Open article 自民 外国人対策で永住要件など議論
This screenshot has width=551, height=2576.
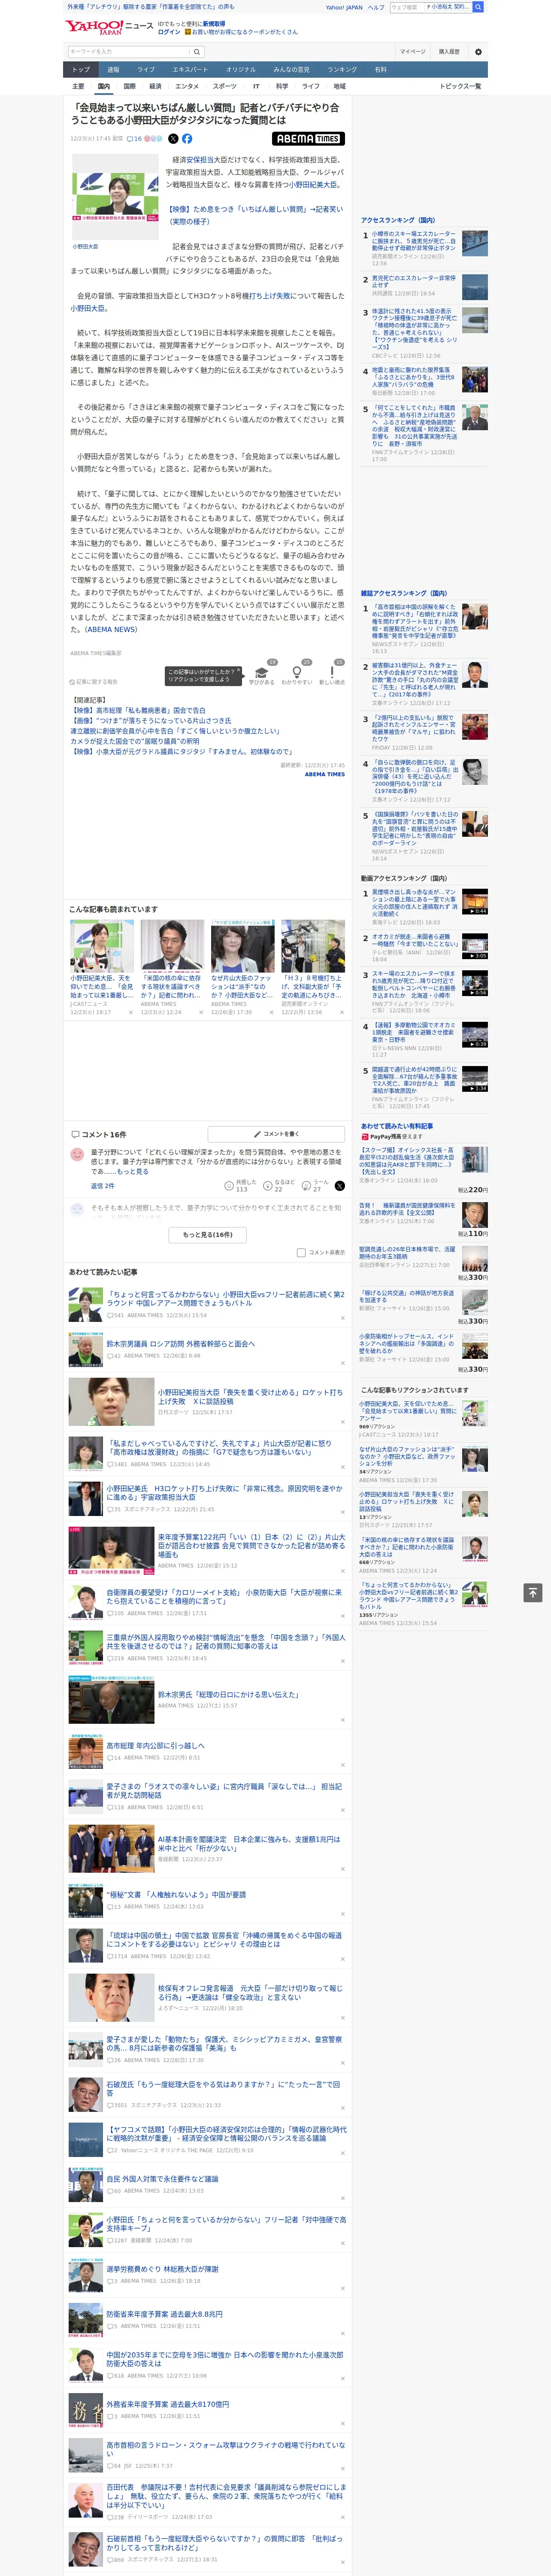point(162,2179)
